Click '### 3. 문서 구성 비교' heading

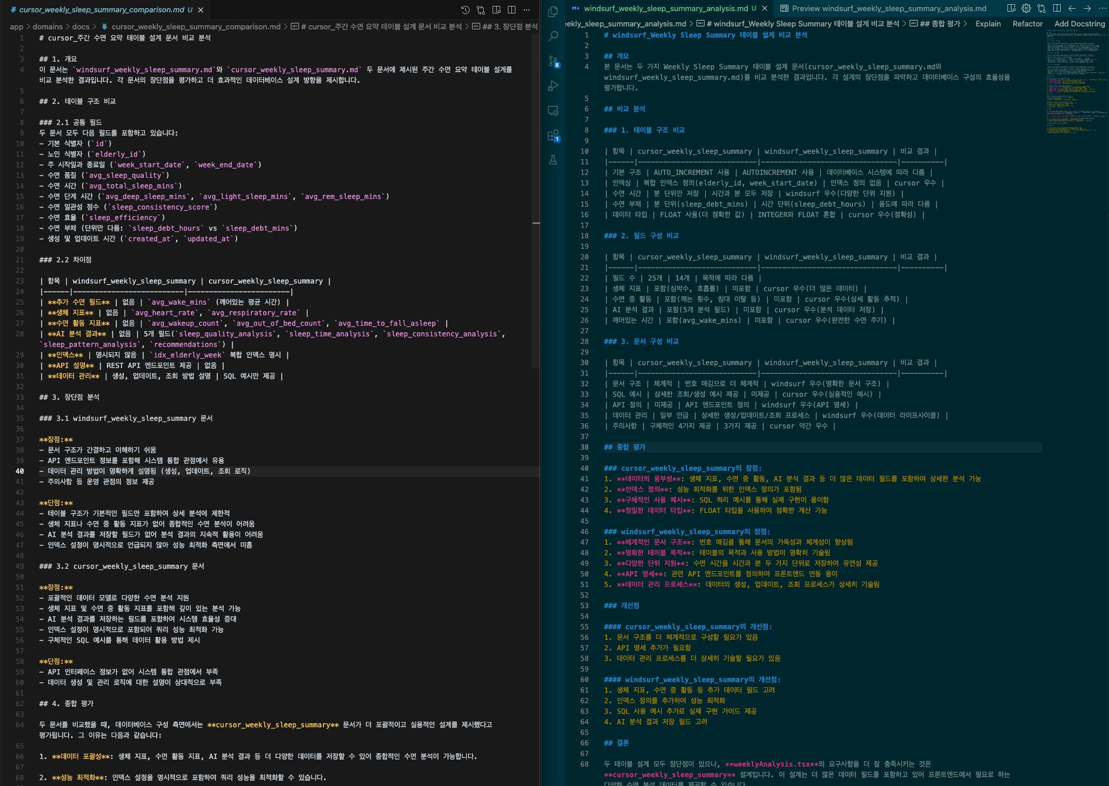coord(642,341)
